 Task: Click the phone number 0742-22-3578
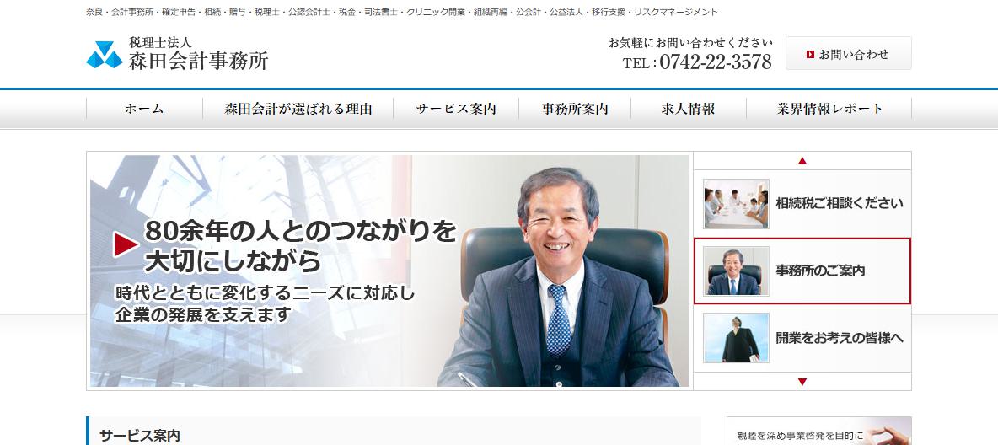(x=716, y=62)
